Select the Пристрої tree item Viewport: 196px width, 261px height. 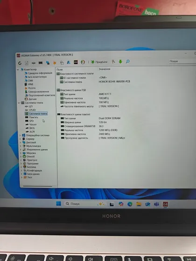click(x=30, y=160)
